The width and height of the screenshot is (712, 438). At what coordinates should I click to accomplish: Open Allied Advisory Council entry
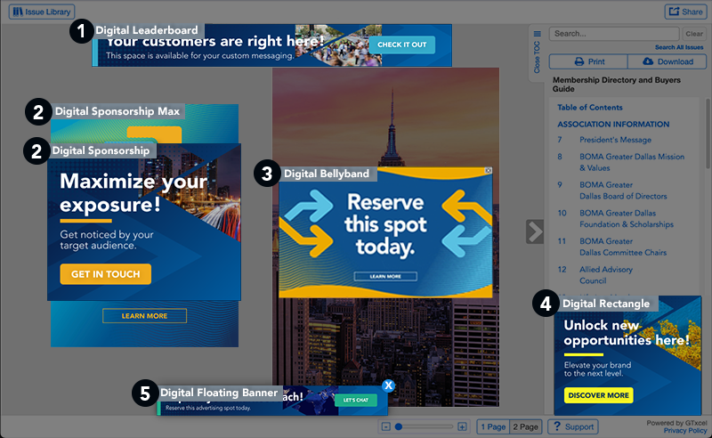[x=605, y=274]
